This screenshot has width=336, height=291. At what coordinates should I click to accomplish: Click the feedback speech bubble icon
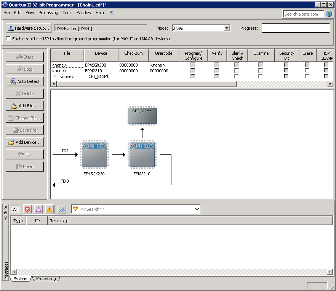coord(112,13)
